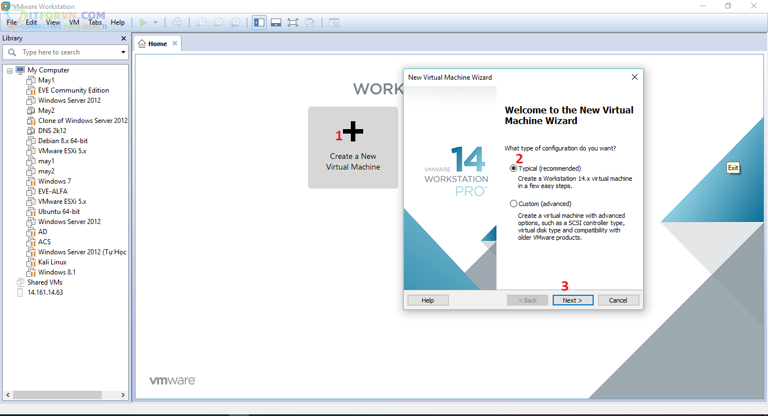
Task: Click the Library scrollbar right arrow
Action: pyautogui.click(x=124, y=395)
